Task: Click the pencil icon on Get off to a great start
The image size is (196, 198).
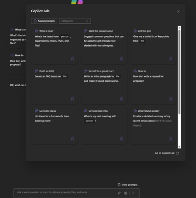Action: (86, 71)
